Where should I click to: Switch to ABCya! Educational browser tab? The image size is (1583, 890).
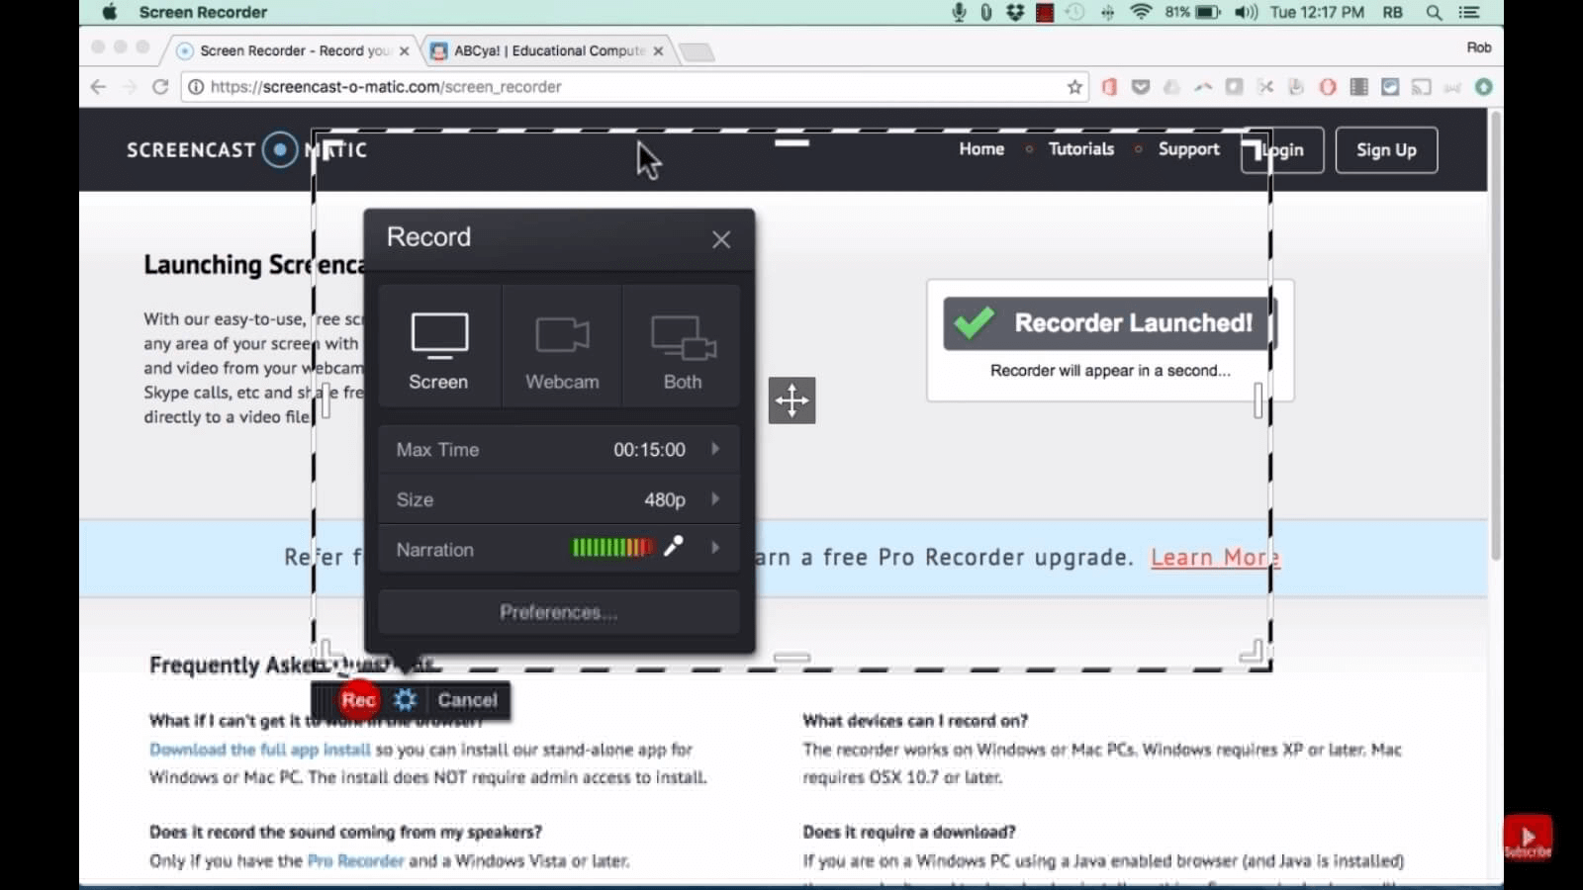click(549, 50)
